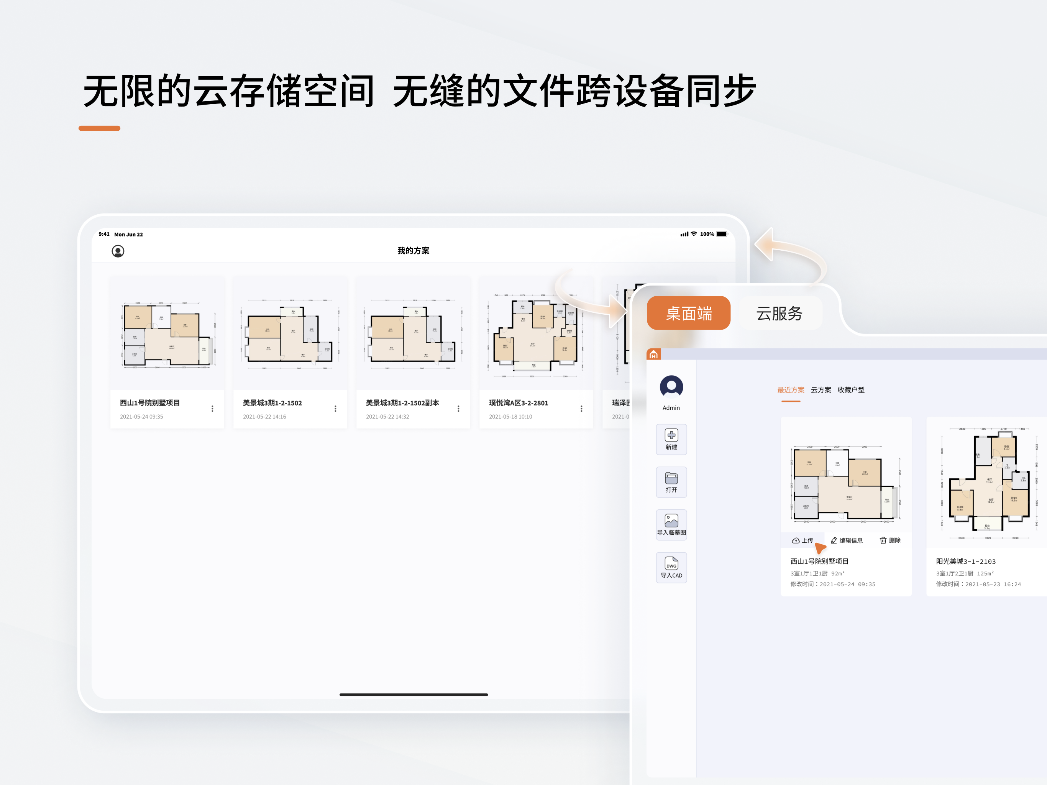The width and height of the screenshot is (1047, 785).
Task: Click date 2021-05-22 14:16 text
Action: (x=264, y=417)
